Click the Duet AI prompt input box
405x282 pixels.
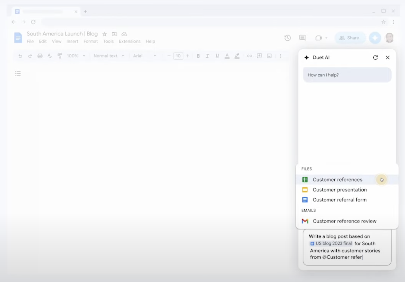pos(347,247)
